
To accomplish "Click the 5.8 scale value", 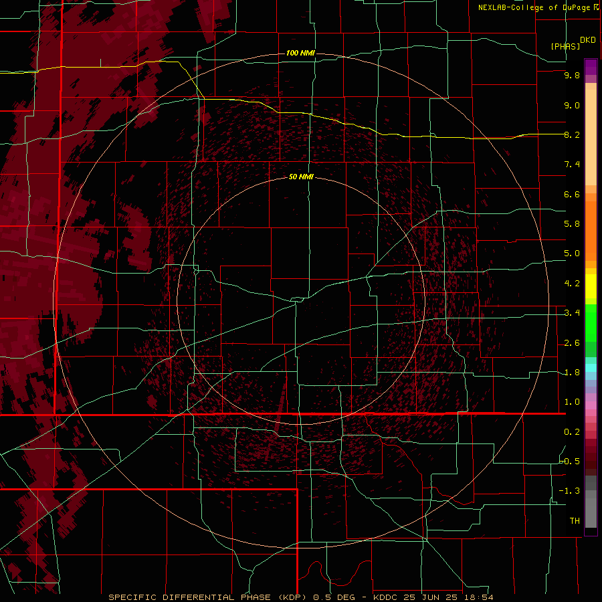I will pyautogui.click(x=572, y=224).
